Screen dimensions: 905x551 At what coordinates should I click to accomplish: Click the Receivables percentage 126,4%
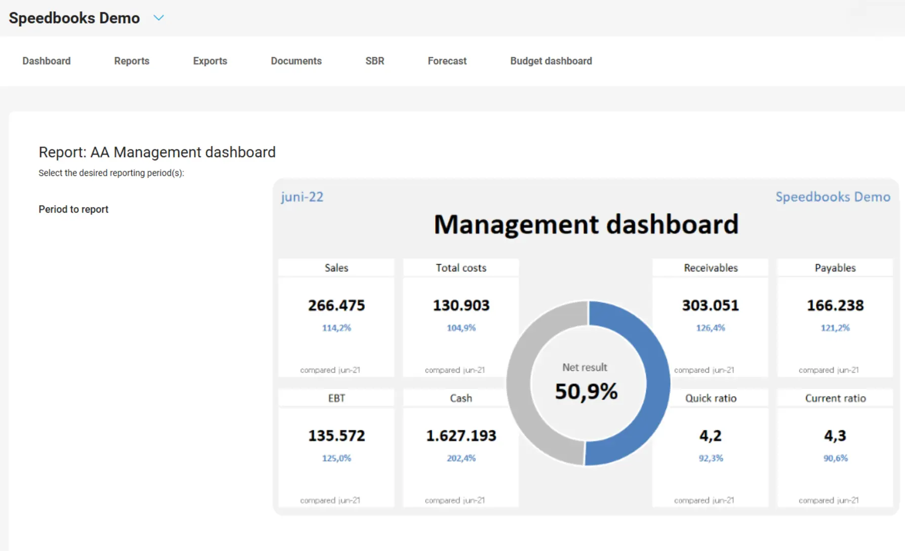[x=711, y=328]
